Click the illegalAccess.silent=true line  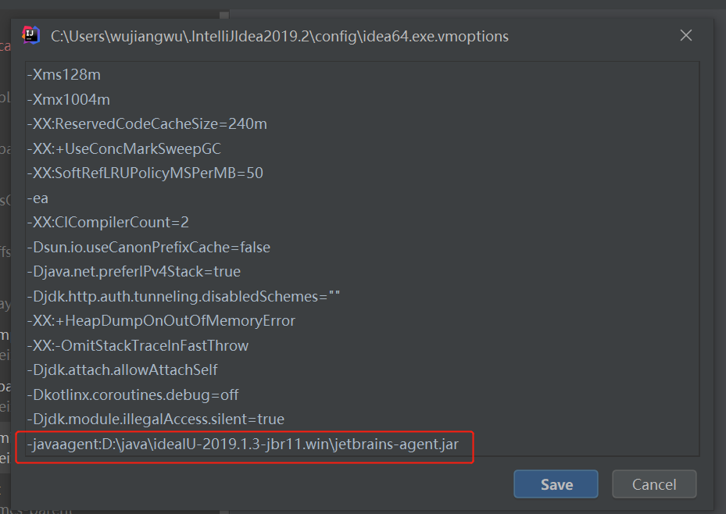click(x=156, y=419)
